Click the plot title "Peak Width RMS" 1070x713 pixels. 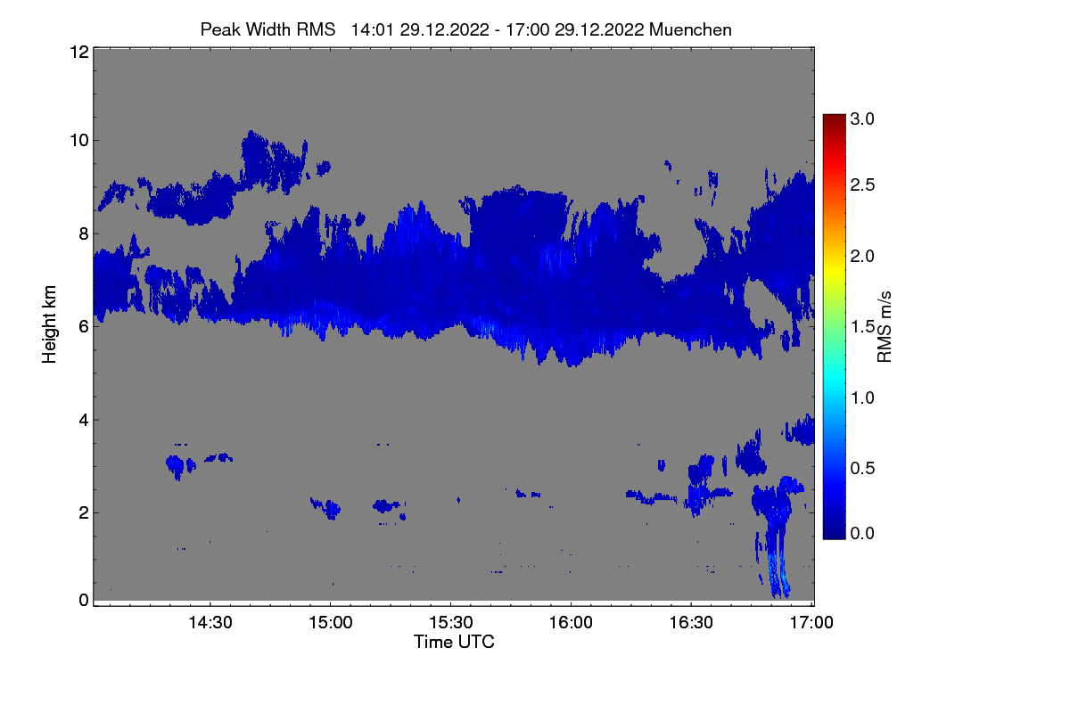267,29
